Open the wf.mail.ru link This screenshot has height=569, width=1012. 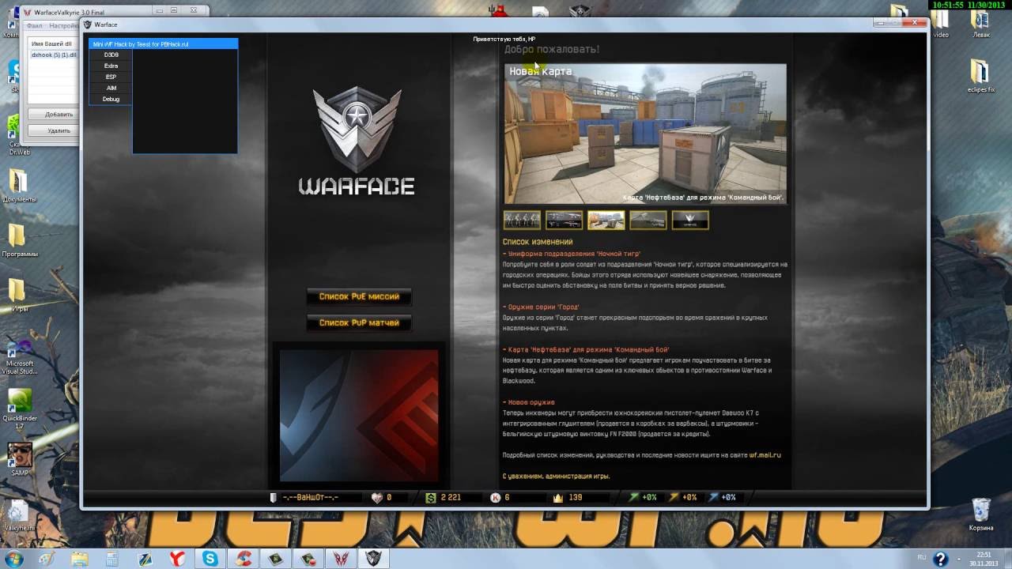(765, 455)
